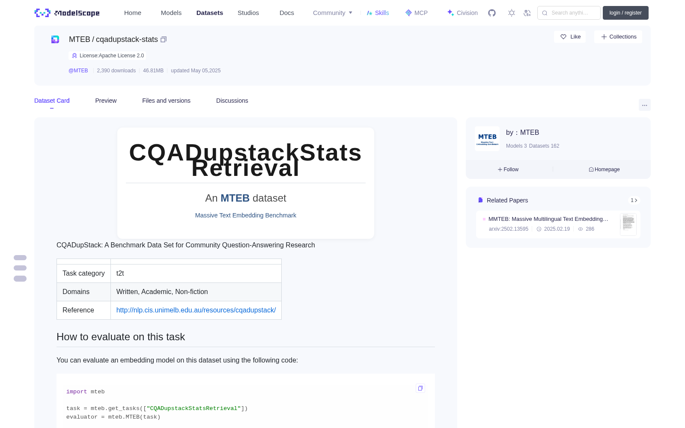Copy dataset name using copy icon

tap(164, 39)
